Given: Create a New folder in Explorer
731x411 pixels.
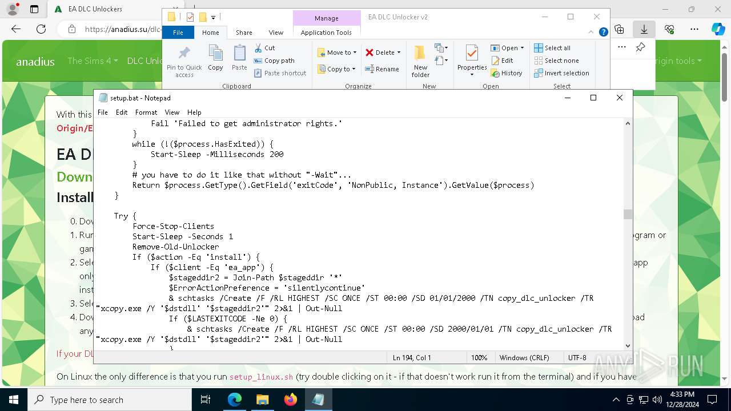Looking at the screenshot, I should 420,61.
